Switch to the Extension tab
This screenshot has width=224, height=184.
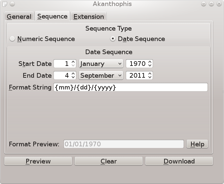[x=88, y=16]
